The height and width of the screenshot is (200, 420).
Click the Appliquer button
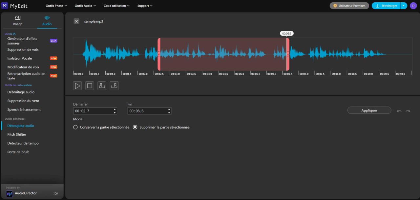[369, 110]
